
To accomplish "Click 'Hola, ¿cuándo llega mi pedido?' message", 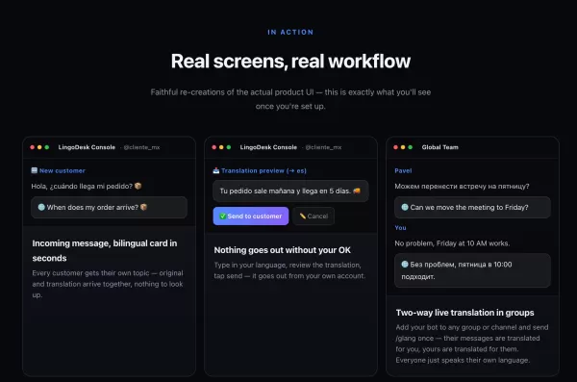I will click(x=87, y=186).
